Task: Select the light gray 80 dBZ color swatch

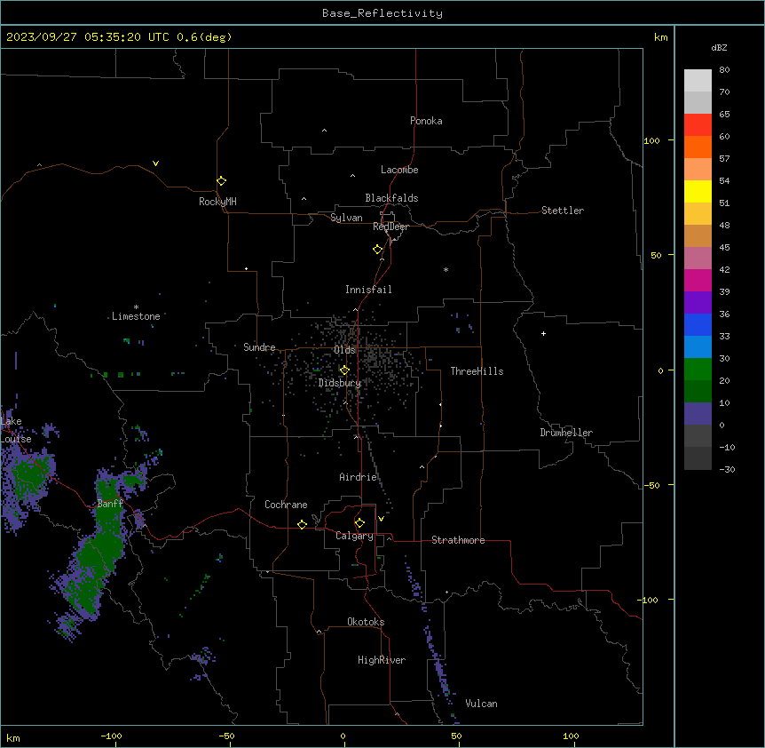Action: tap(698, 81)
